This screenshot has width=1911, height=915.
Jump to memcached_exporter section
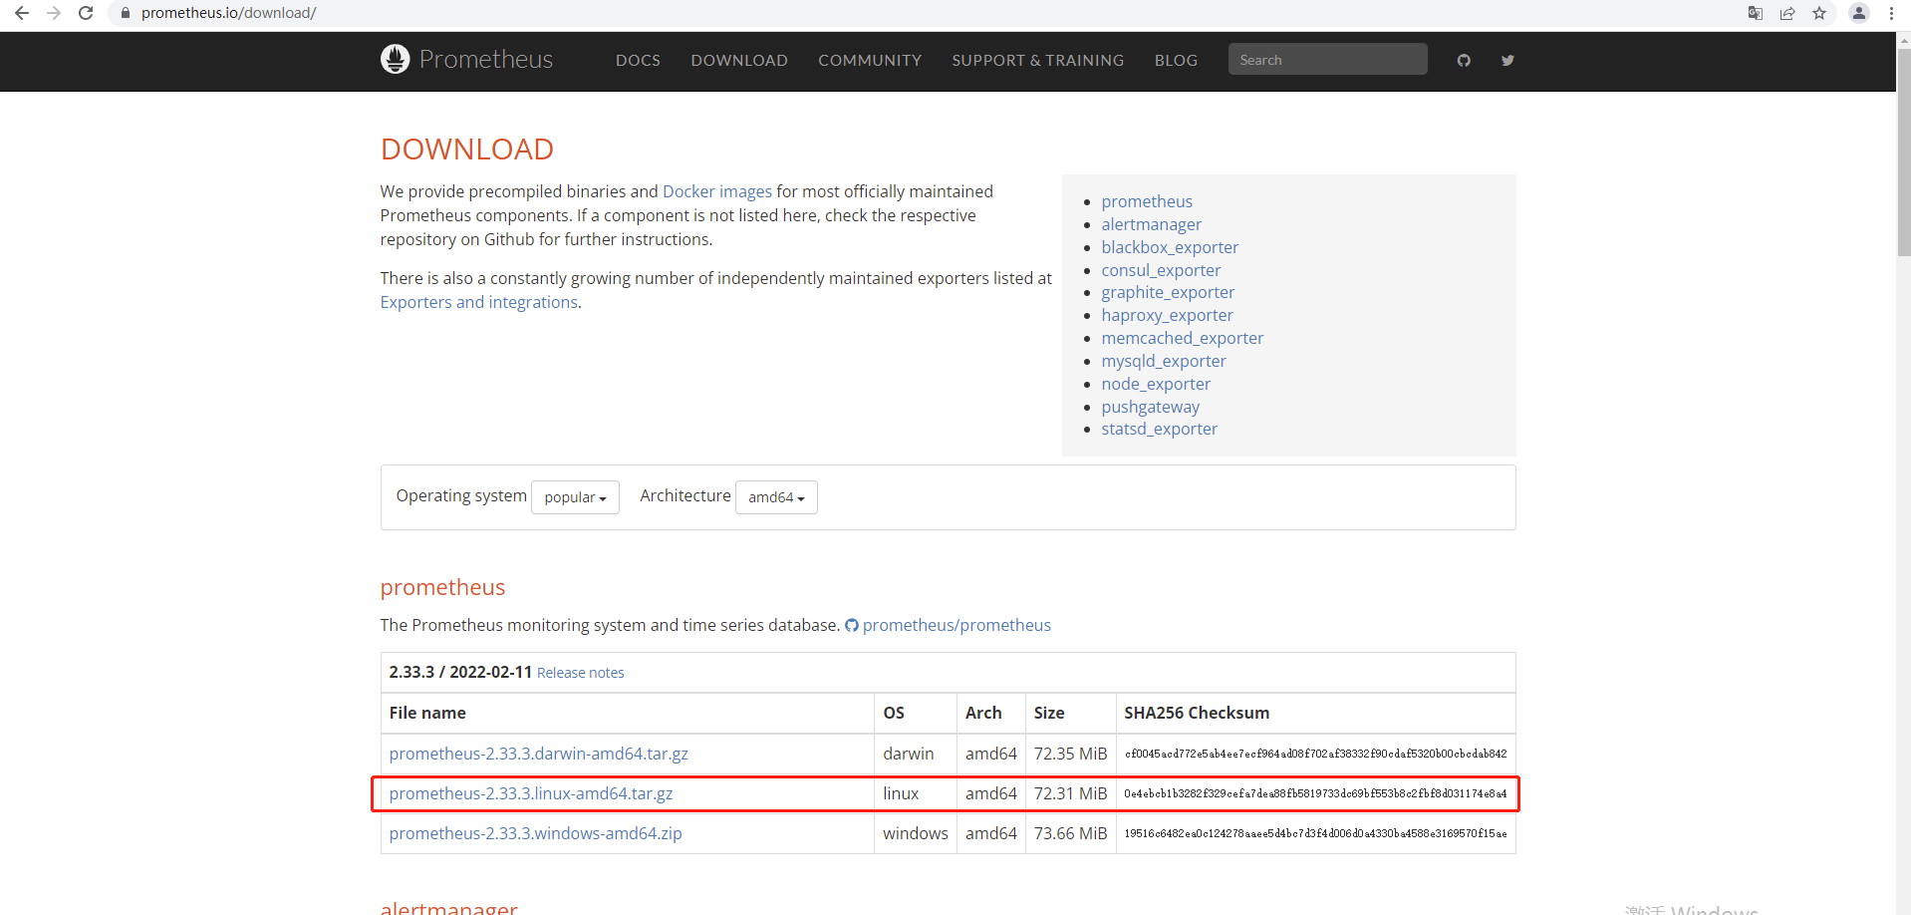(x=1182, y=338)
